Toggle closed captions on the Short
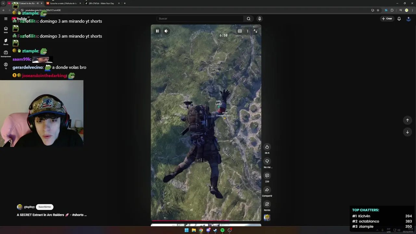416x234 pixels. [x=240, y=31]
